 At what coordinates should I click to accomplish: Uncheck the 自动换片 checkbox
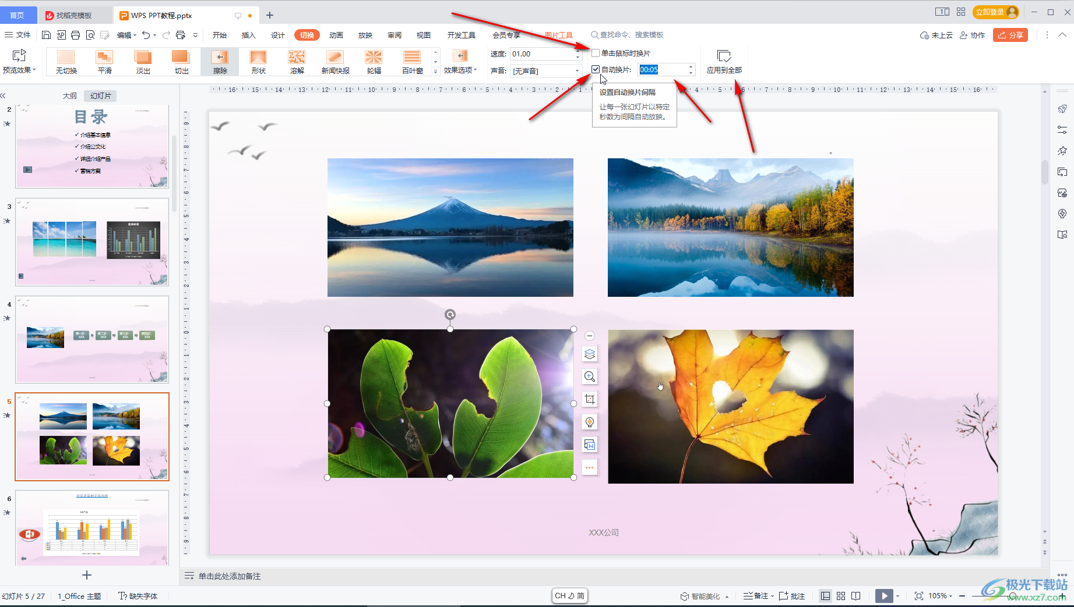click(596, 69)
